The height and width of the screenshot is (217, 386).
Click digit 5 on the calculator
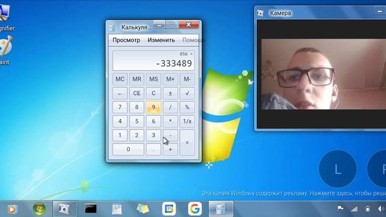pyautogui.click(x=137, y=121)
